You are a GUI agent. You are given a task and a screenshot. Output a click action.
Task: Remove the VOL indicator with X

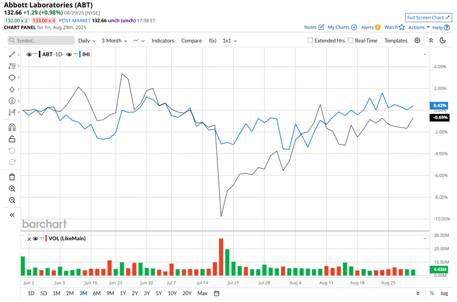point(29,239)
